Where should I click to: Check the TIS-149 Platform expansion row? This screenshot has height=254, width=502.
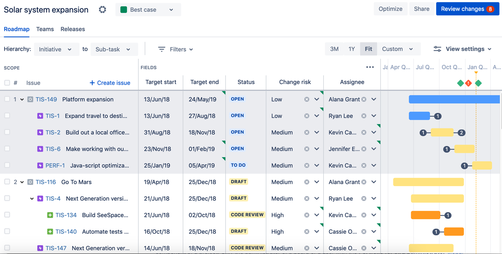pos(7,99)
